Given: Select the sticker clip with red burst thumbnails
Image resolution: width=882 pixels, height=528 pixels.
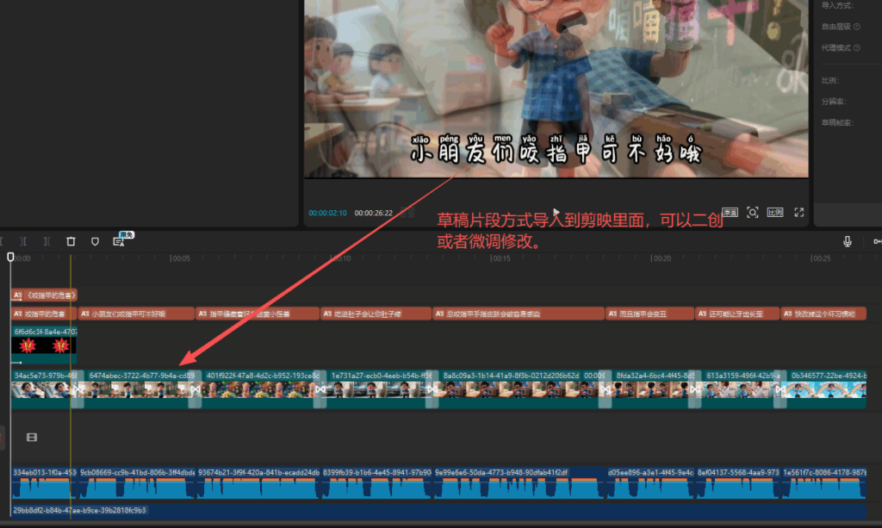Looking at the screenshot, I should (x=44, y=345).
